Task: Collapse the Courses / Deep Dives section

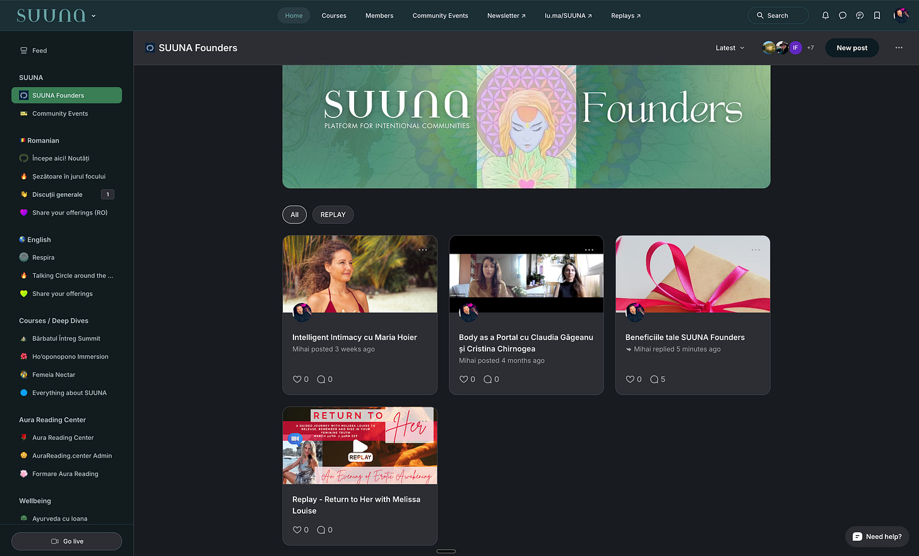Action: click(x=54, y=321)
